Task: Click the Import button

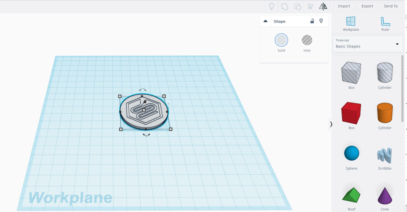Action: [344, 6]
